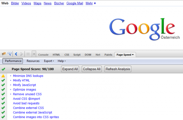Click the green check next to Minify JavaScript
183x120 pixels.
pos(3,85)
